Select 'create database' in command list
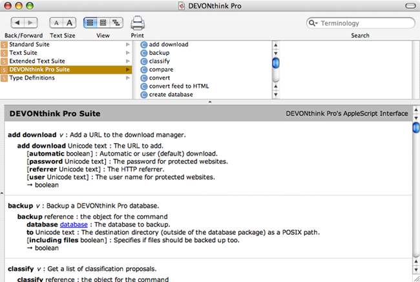 click(171, 94)
